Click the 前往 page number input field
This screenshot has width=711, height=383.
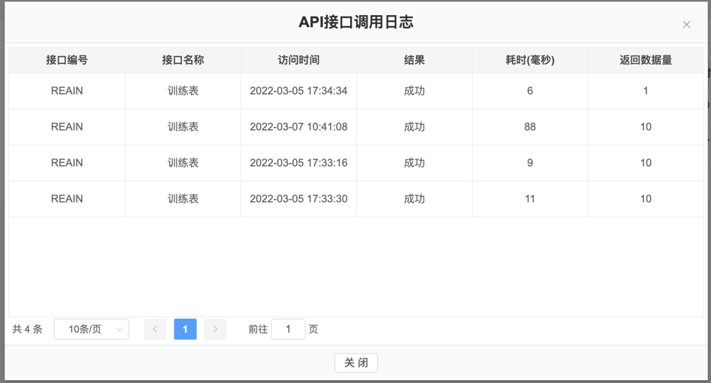coord(288,329)
